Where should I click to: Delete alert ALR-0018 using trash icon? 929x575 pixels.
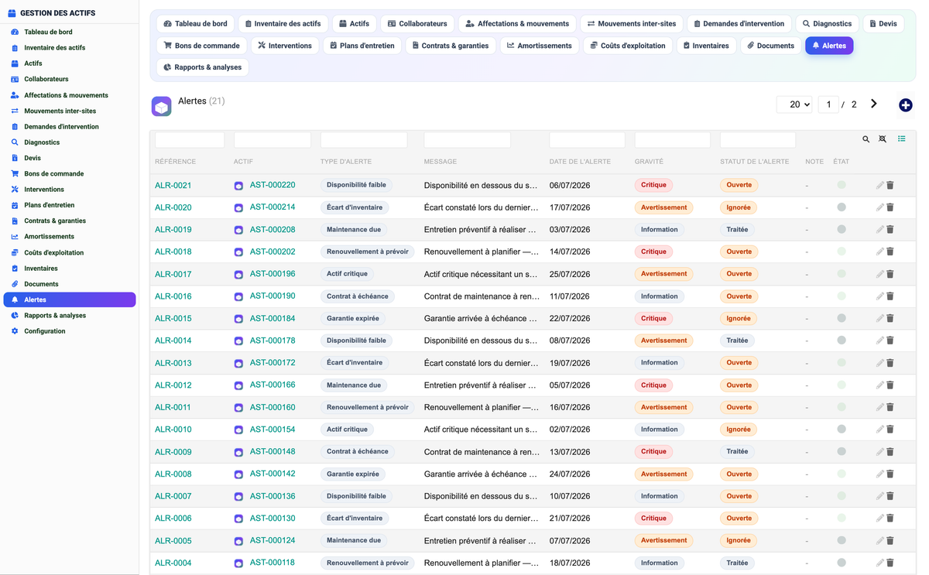tap(890, 252)
